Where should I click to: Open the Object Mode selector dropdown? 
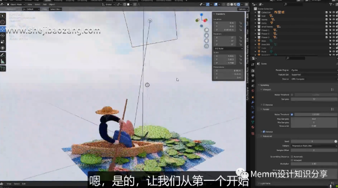click(x=16, y=4)
